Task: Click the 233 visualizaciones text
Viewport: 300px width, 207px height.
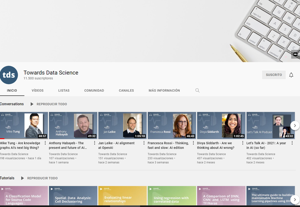Action: pos(160,158)
